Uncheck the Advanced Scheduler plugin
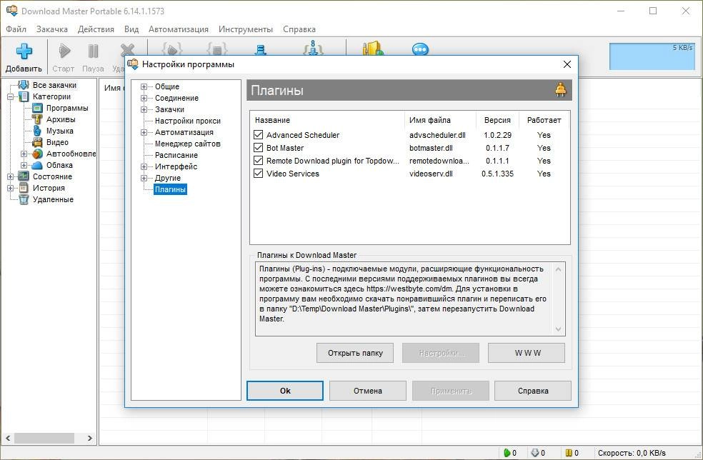The image size is (703, 460). tap(258, 134)
